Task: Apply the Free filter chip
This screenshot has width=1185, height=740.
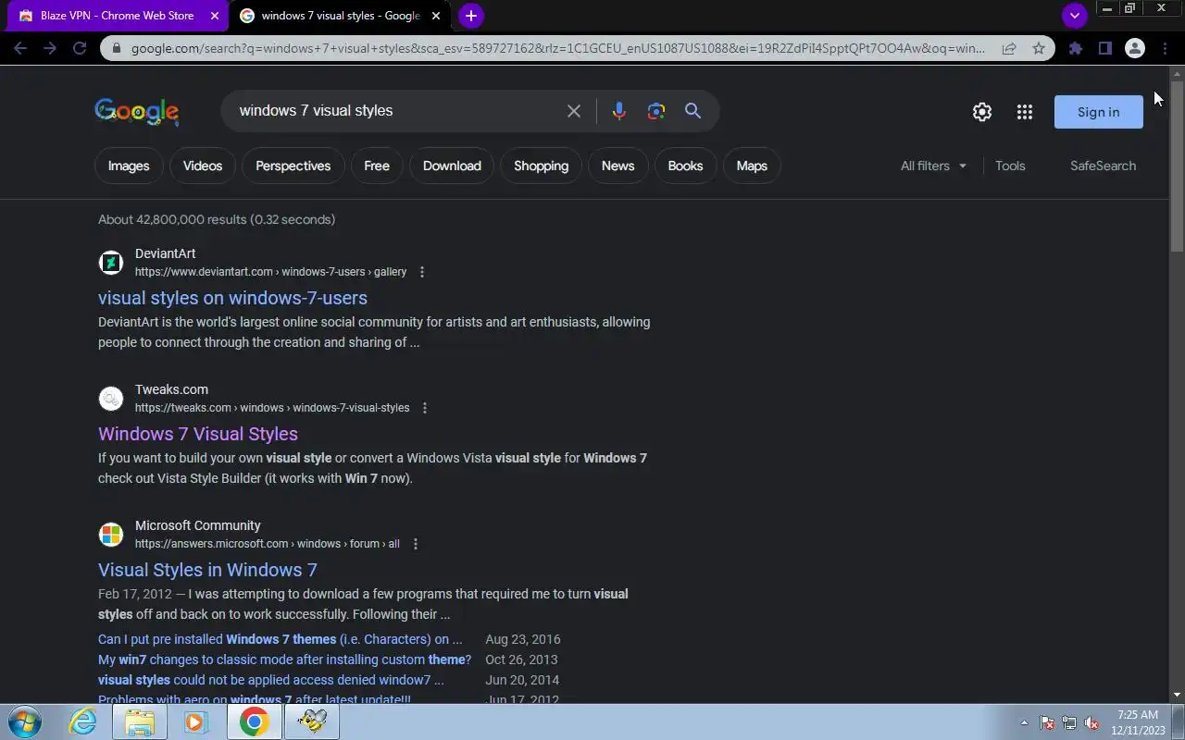Action: (x=377, y=166)
